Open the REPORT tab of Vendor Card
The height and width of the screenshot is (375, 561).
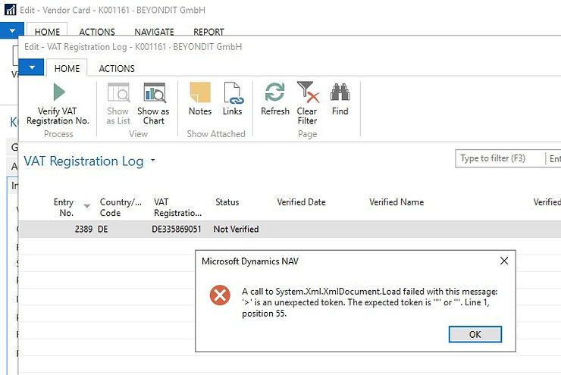pos(208,32)
